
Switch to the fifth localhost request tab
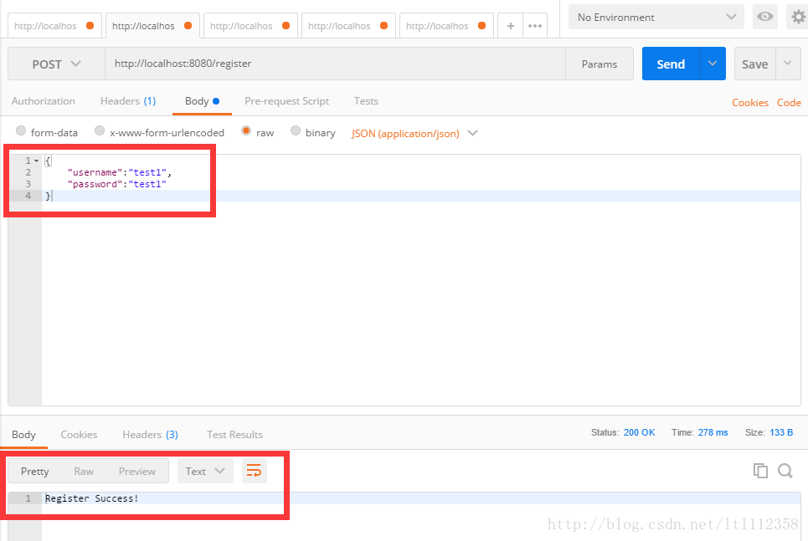tap(445, 26)
